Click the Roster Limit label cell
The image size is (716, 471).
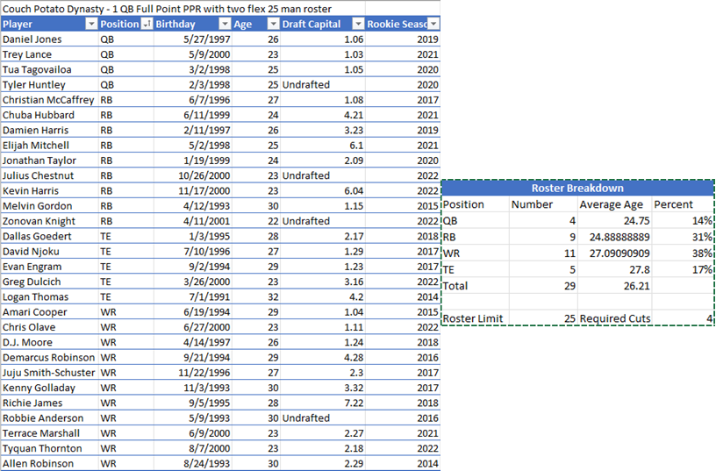[x=473, y=318]
